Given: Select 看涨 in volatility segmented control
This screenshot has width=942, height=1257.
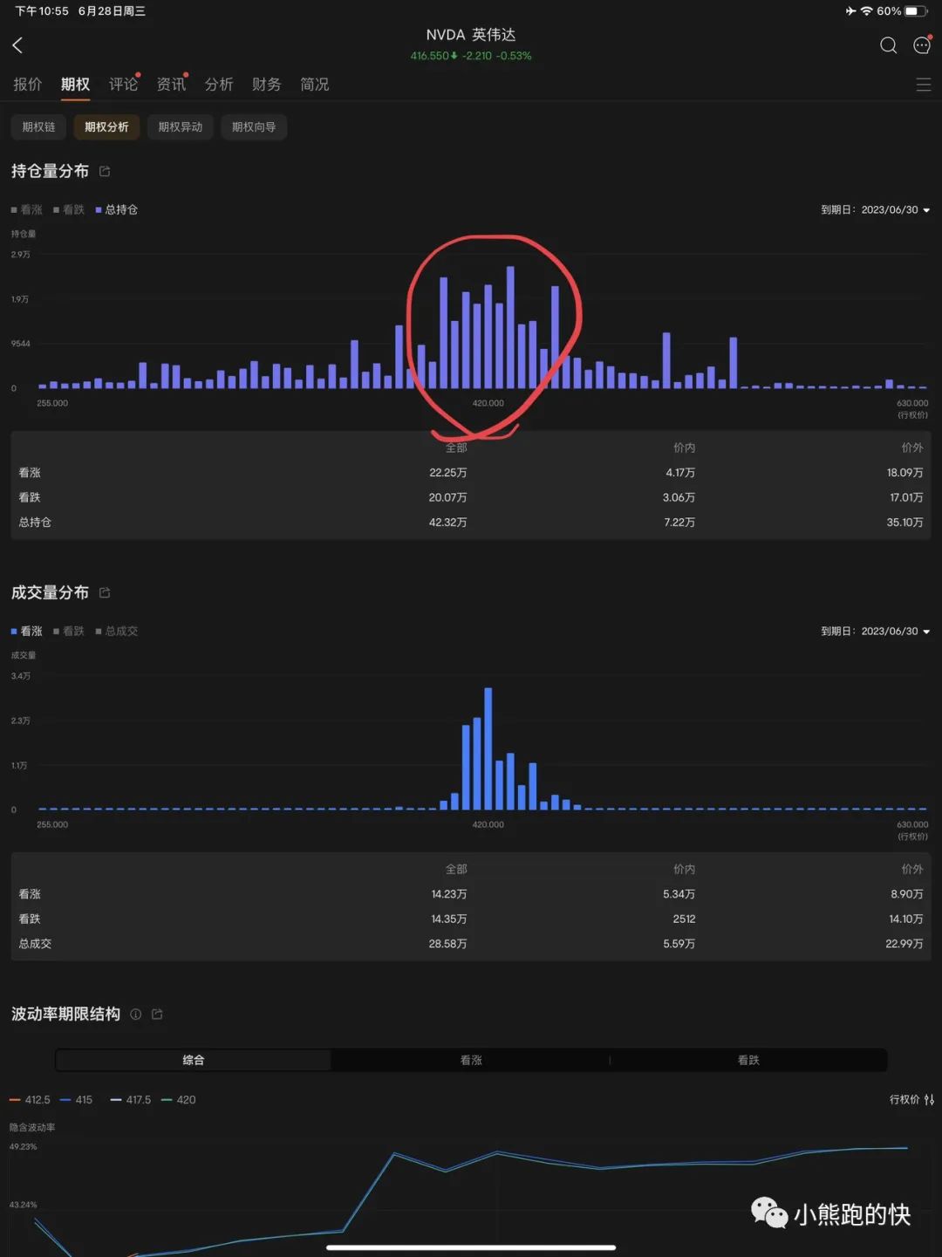Looking at the screenshot, I should [471, 1060].
